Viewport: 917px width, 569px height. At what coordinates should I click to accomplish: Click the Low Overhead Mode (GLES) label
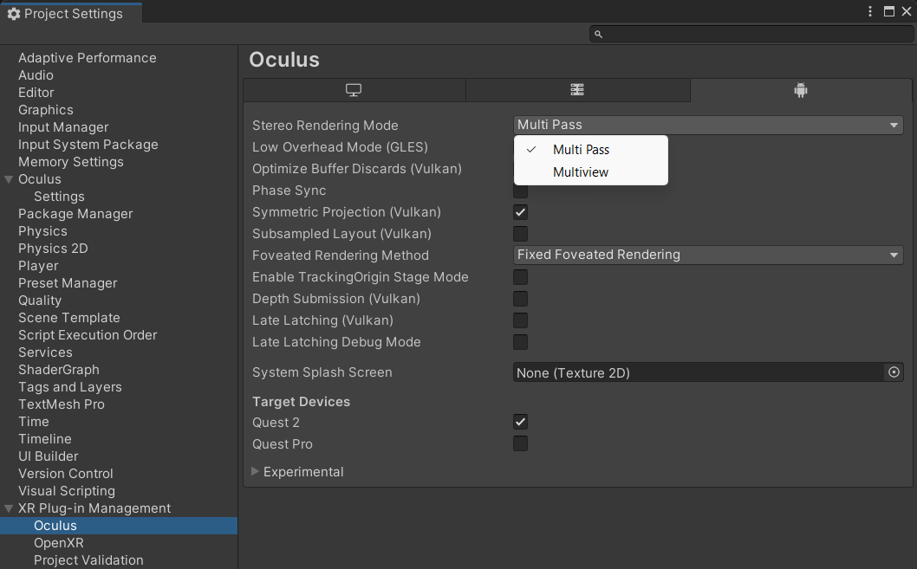tap(340, 147)
